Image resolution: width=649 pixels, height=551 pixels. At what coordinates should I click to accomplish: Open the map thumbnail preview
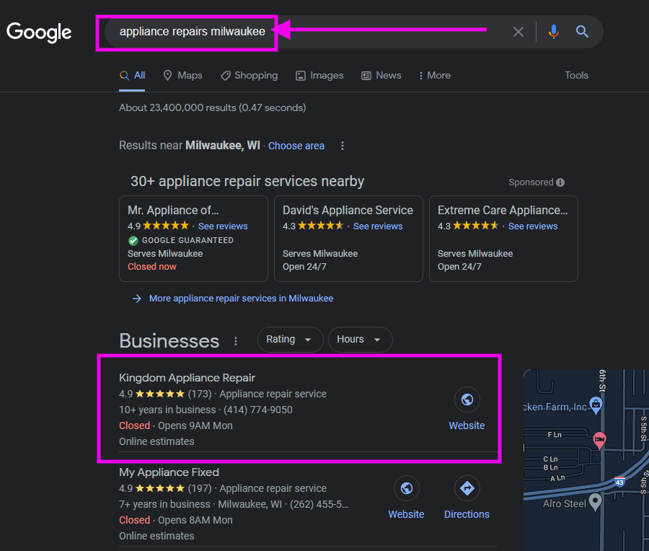tap(586, 460)
